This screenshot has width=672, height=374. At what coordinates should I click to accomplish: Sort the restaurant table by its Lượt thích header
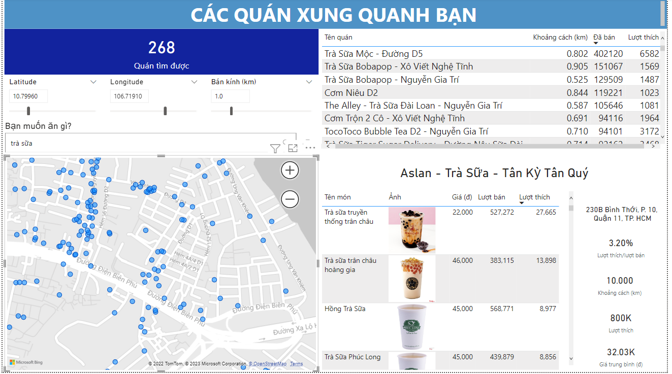pyautogui.click(x=643, y=37)
